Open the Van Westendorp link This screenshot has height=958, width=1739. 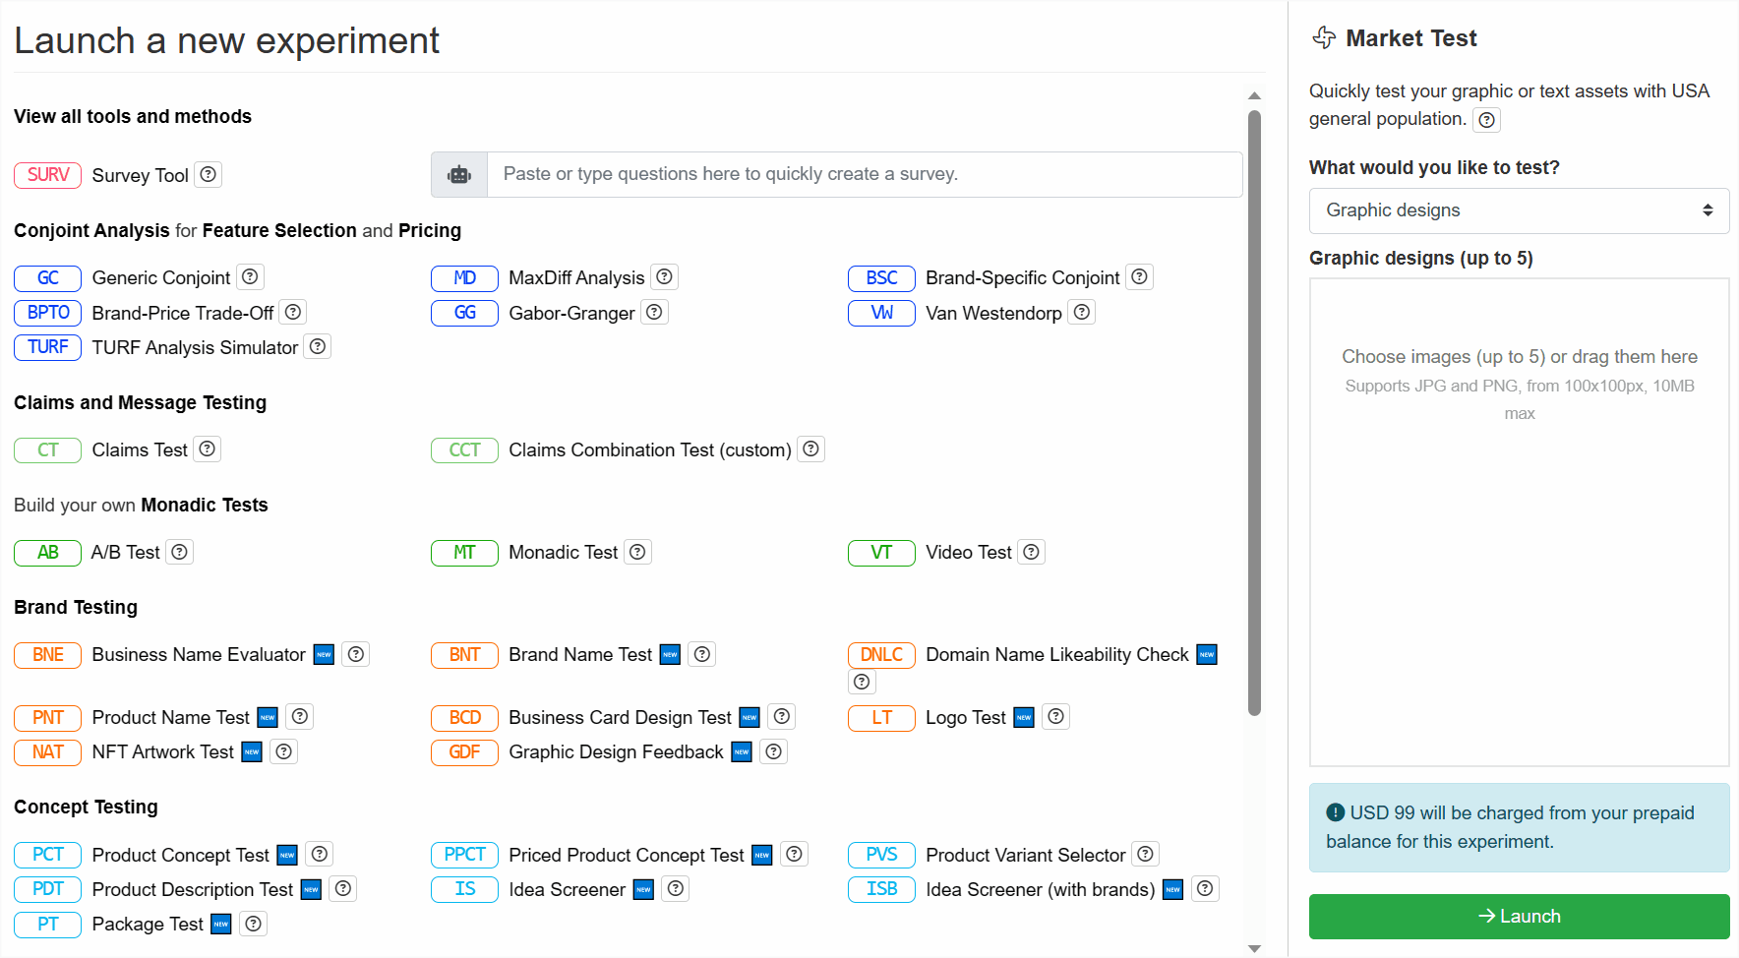(993, 313)
